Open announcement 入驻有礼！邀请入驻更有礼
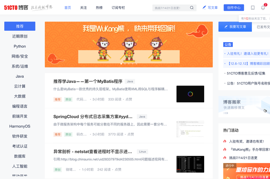This screenshot has height=179, width=270. point(248,53)
